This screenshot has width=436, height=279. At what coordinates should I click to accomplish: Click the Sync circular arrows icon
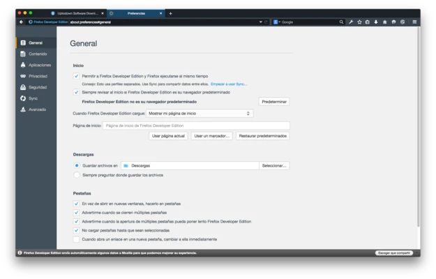point(23,98)
